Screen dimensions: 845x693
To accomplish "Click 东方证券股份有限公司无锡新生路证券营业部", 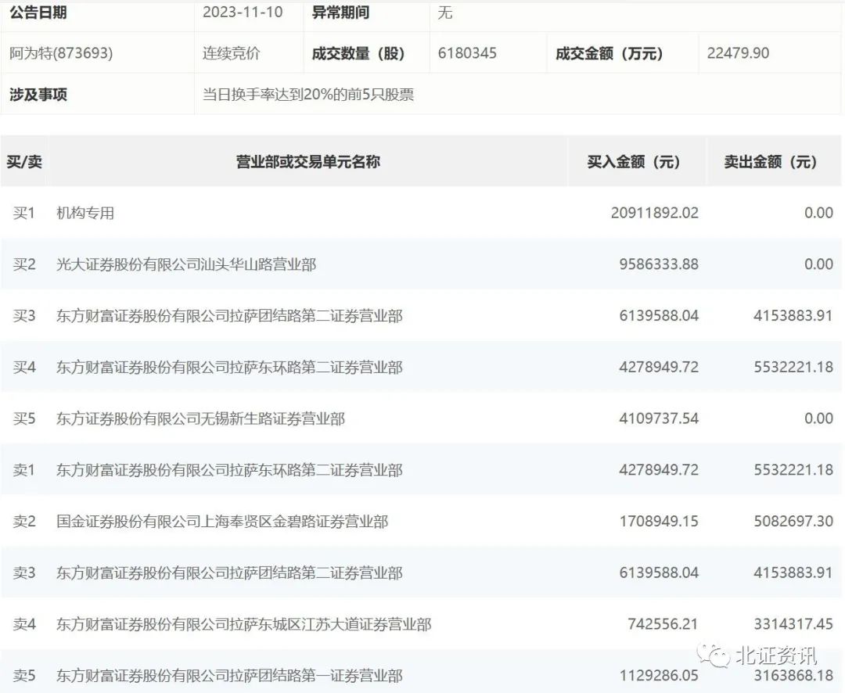I will click(x=200, y=418).
